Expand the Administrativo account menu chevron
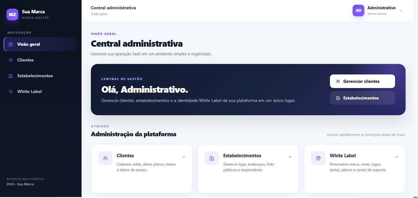Screen dimensions: 418x198 [401, 11]
